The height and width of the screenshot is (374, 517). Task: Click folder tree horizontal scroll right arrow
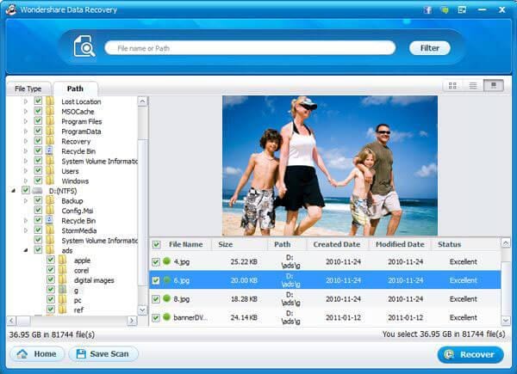[x=132, y=321]
